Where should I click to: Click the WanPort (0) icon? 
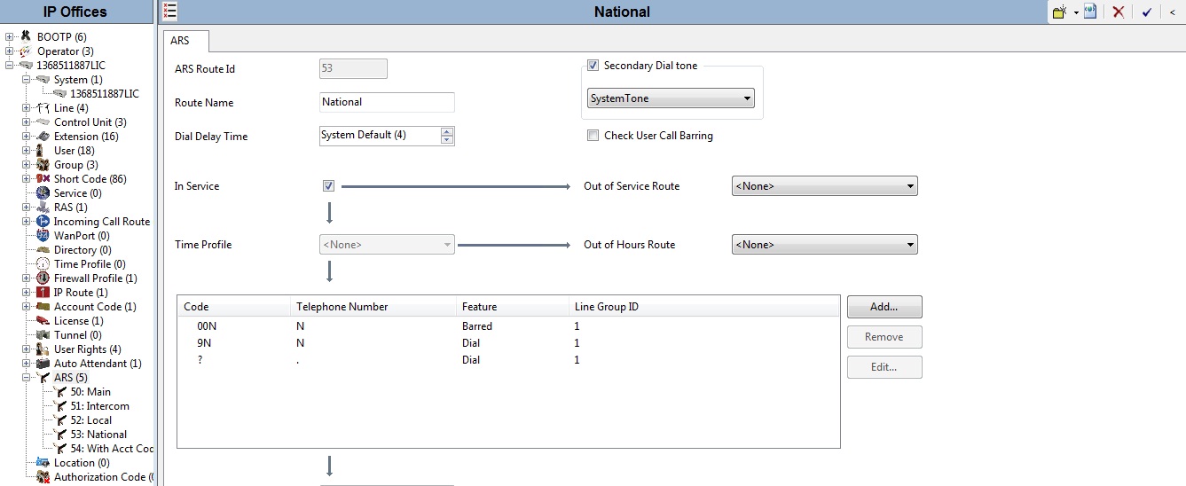(43, 236)
